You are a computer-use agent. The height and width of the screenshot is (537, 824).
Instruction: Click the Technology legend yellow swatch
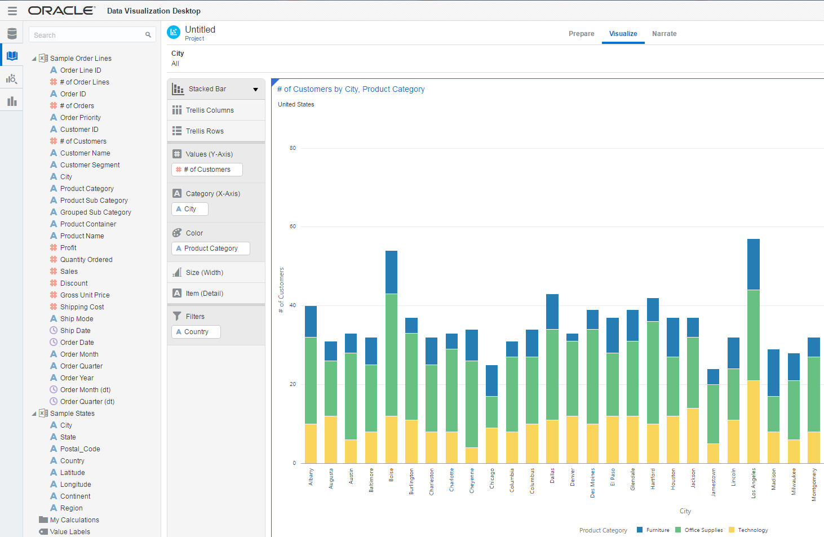[x=732, y=530]
